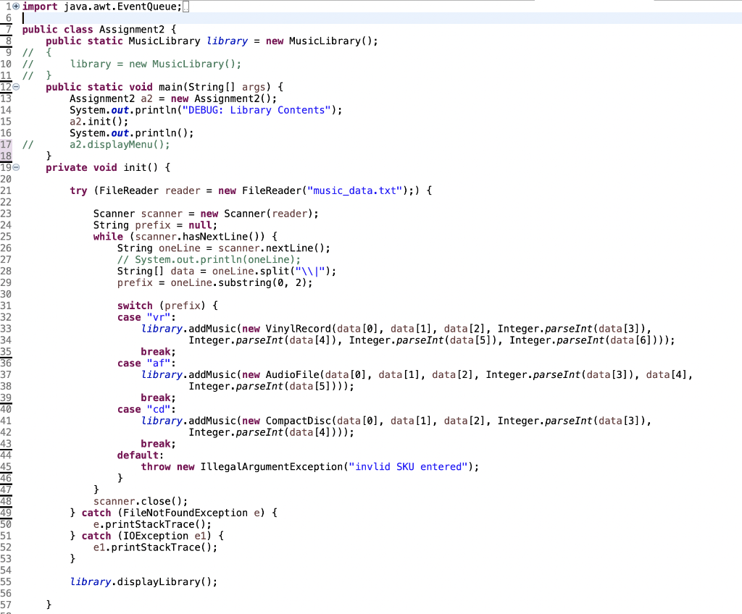Expand the collapsed imports fold icon on line 1
Viewport: 742px width, 614px height.
pos(15,6)
